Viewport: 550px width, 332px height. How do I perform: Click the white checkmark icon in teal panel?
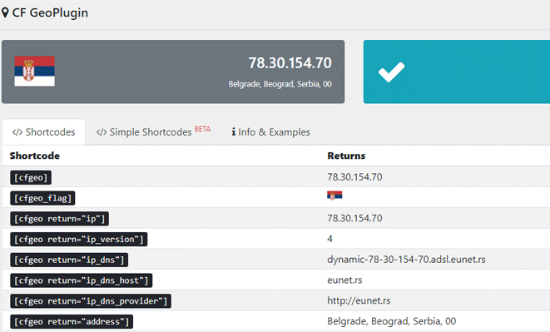click(391, 72)
